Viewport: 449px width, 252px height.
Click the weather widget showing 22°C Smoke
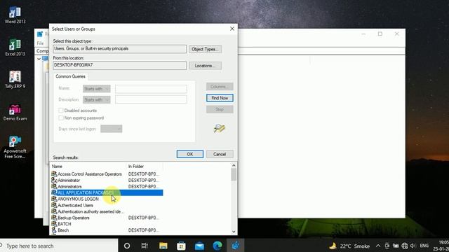349,246
